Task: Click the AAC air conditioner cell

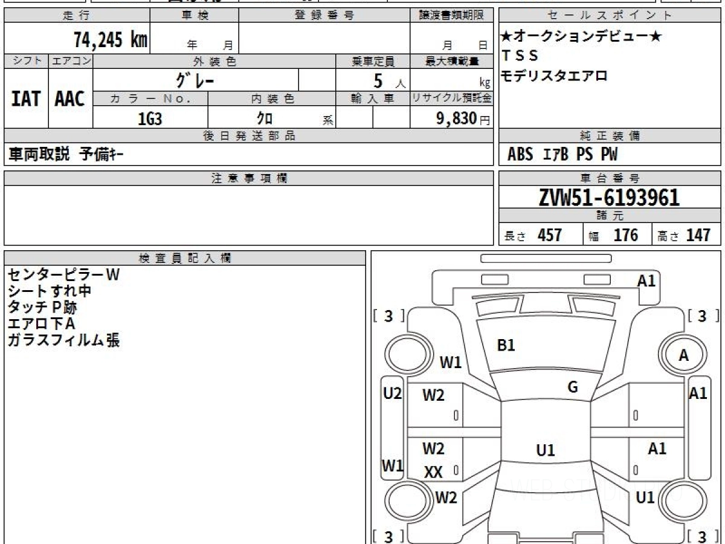Action: [x=71, y=98]
